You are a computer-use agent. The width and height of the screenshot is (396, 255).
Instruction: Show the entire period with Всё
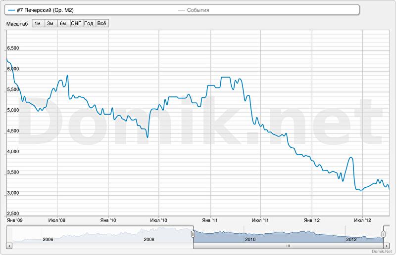(x=101, y=23)
